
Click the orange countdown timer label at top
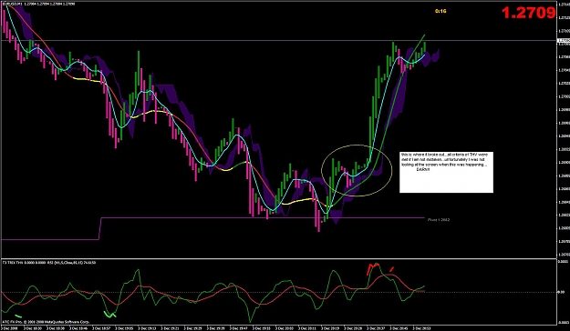pos(440,11)
